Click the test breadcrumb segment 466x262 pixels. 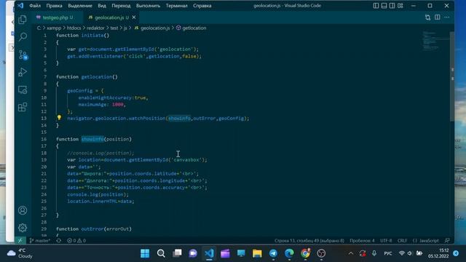[114, 28]
